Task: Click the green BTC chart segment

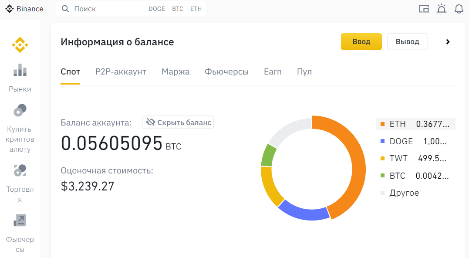Action: (x=268, y=156)
